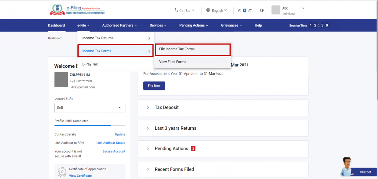Click the increase font size icon
378x179 pixels.
[249, 10]
